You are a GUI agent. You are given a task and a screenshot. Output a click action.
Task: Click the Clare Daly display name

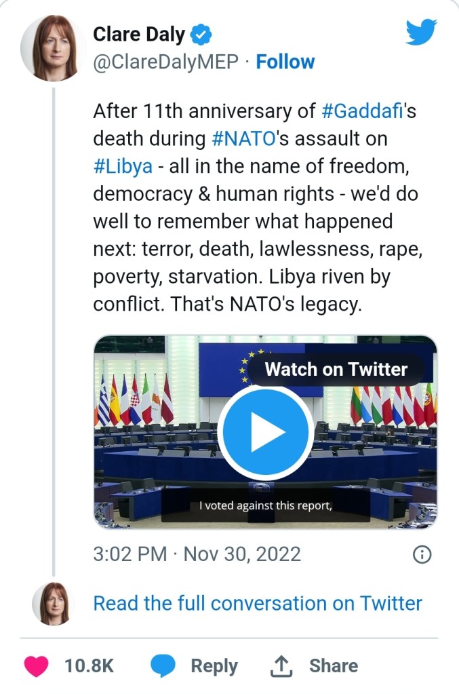pos(139,34)
